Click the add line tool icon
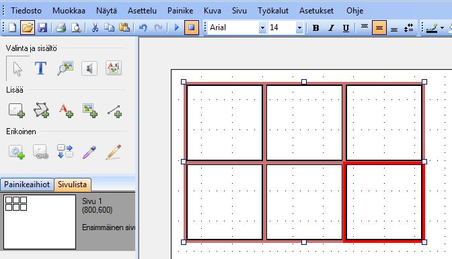 pyautogui.click(x=114, y=111)
